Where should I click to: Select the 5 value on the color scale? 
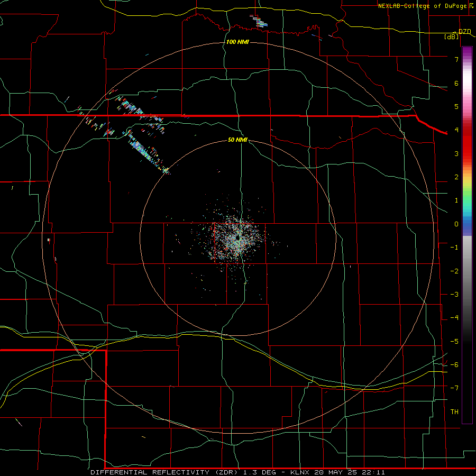coord(456,106)
